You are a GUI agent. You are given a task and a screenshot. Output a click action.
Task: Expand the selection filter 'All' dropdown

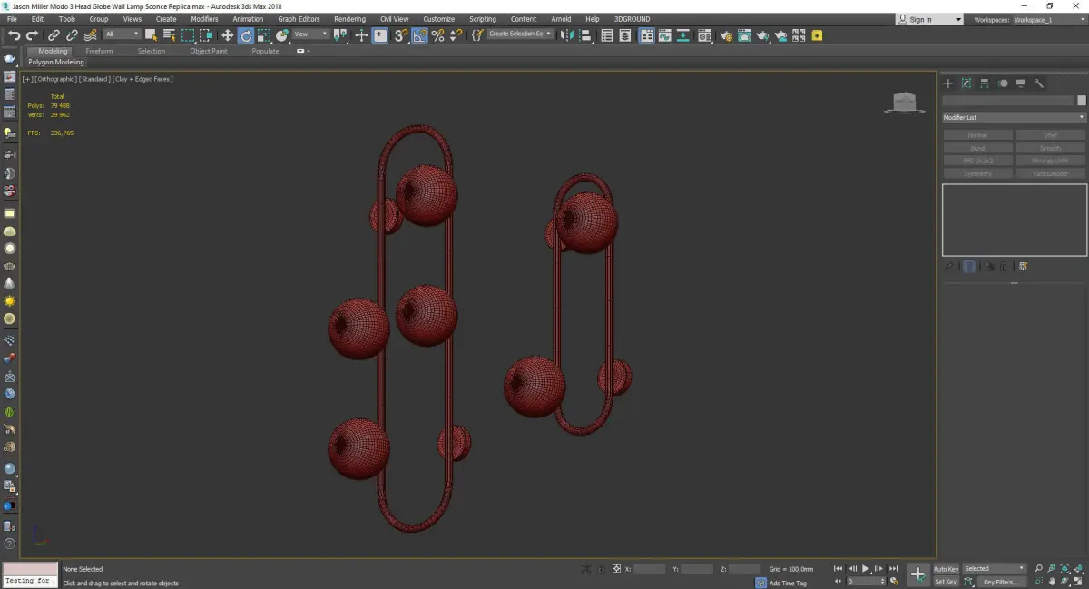(122, 34)
